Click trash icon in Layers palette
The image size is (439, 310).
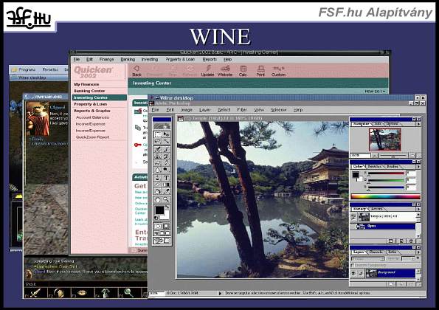pos(411,284)
